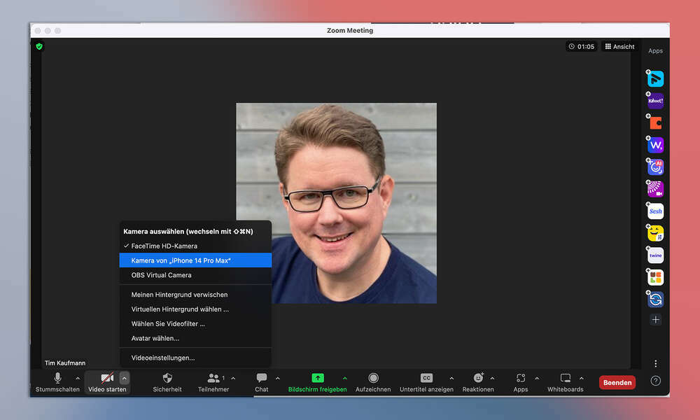
Task: Open Videoeinstellungen from the camera menu
Action: click(x=164, y=357)
